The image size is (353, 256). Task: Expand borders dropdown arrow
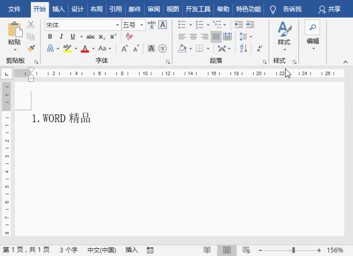tap(208, 49)
